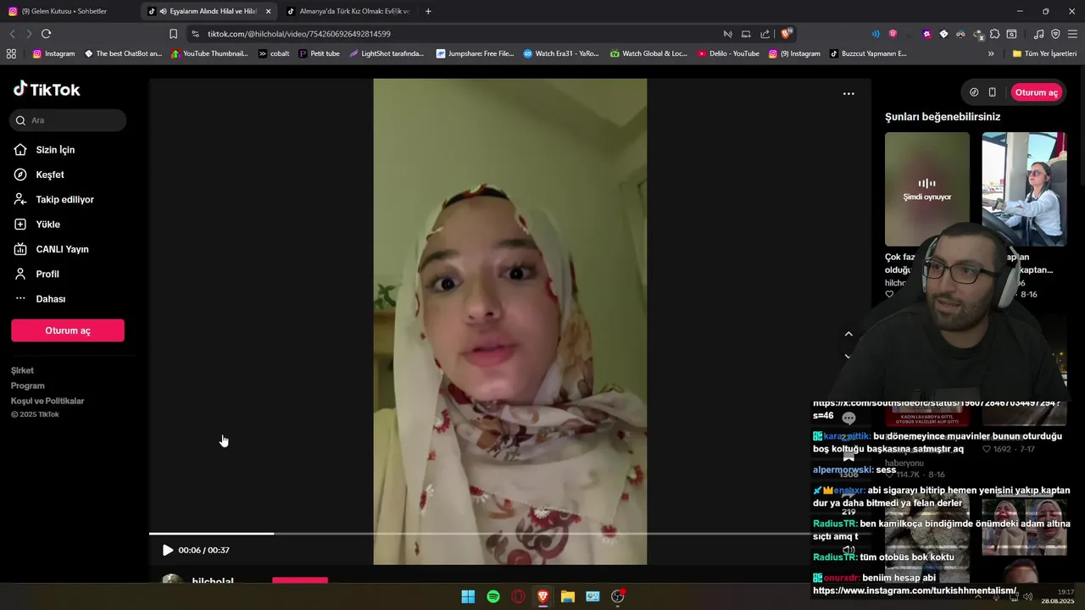Reload the current page

pyautogui.click(x=46, y=34)
